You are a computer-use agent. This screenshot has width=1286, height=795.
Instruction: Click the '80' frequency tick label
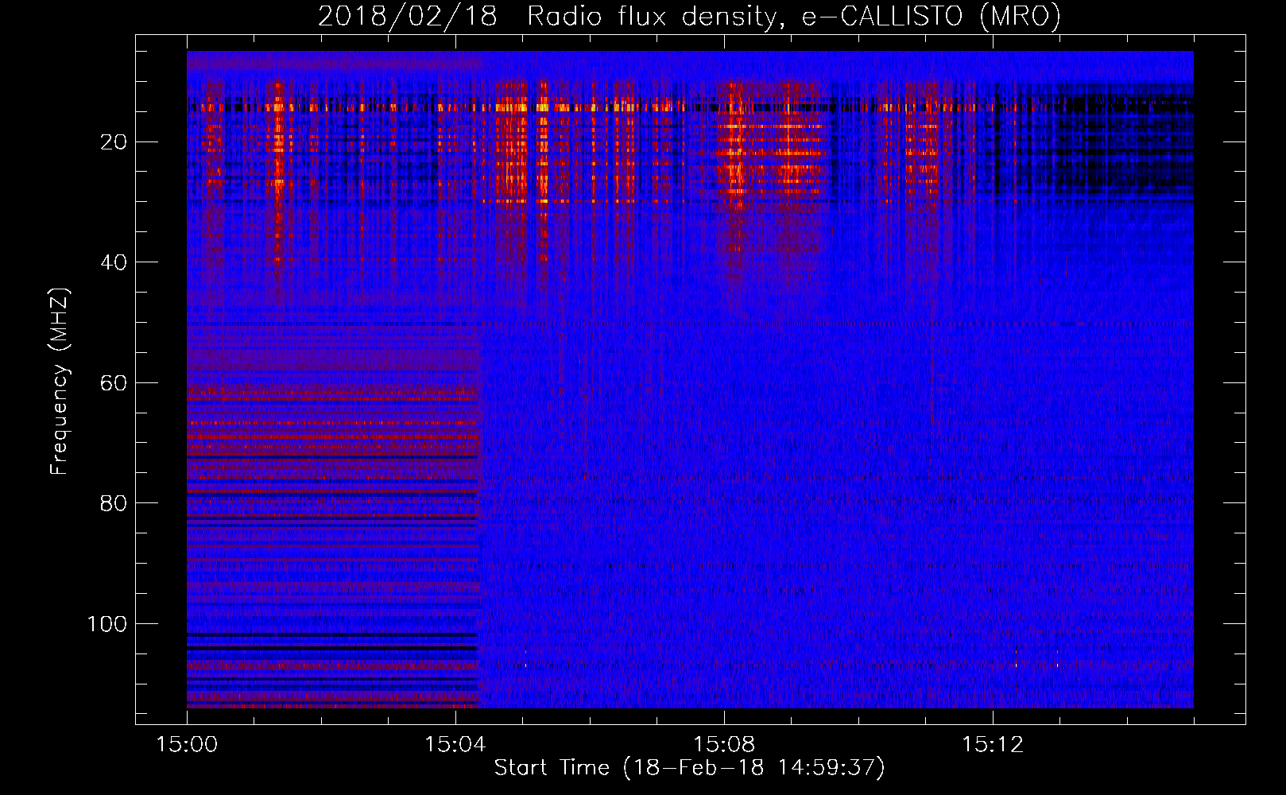point(114,503)
